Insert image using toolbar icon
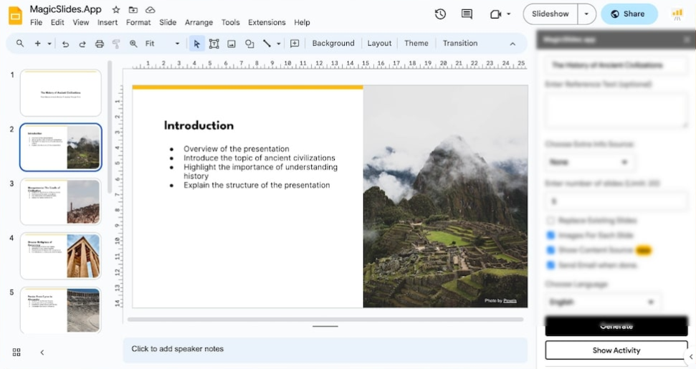696x369 pixels. 232,44
